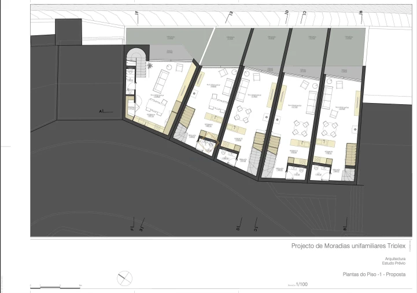
Task: Select section marker F at top edge
Action: [137, 12]
